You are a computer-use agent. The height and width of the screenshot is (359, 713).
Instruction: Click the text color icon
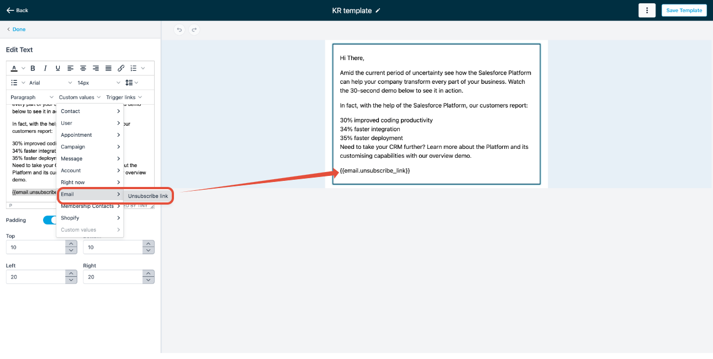pyautogui.click(x=14, y=68)
